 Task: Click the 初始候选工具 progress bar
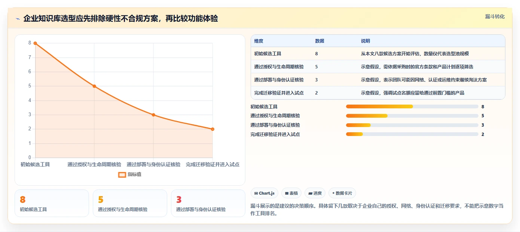point(412,106)
